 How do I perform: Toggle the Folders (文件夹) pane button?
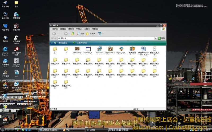90,34
